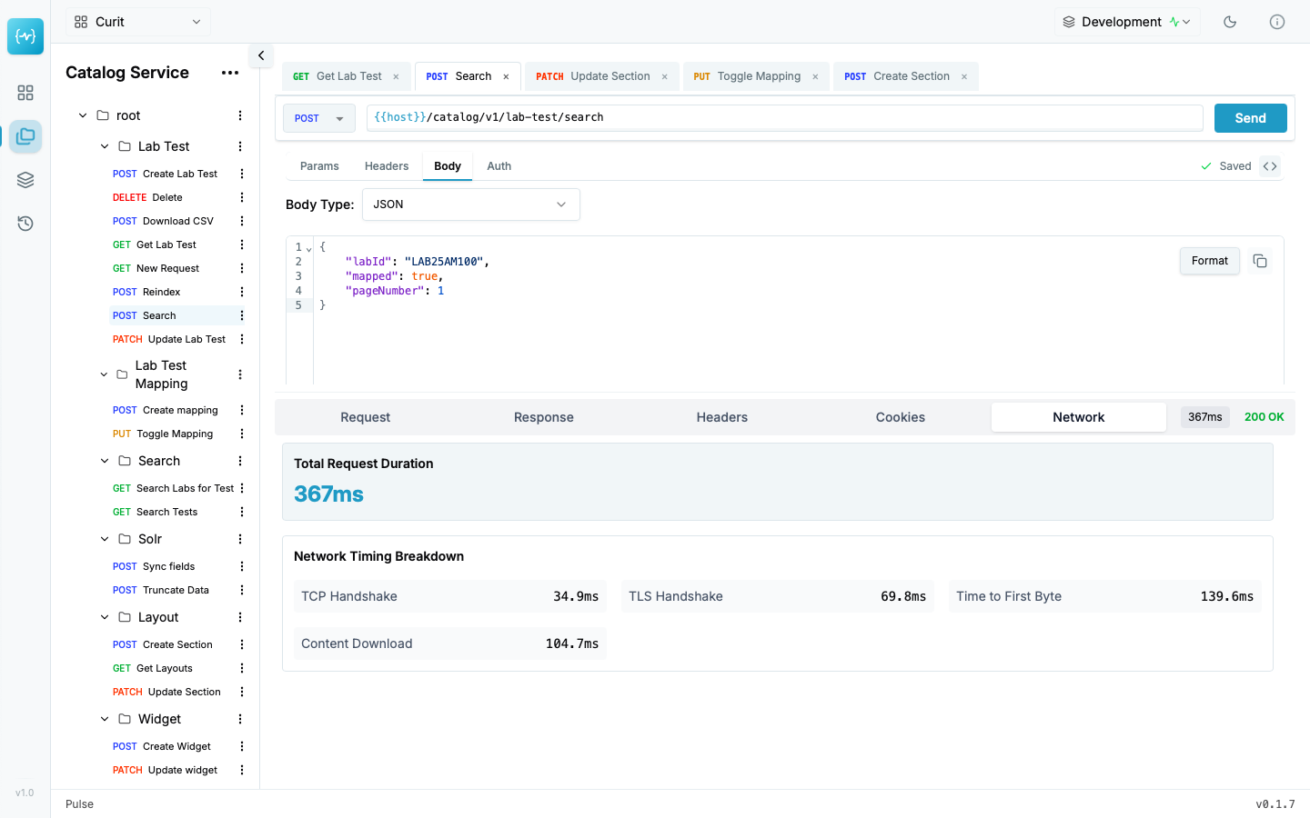Viewport: 1310px width, 818px height.
Task: Copy the request body with the copy icon
Action: click(1260, 261)
